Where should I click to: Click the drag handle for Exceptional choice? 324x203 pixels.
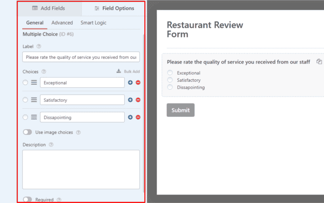pos(34,83)
